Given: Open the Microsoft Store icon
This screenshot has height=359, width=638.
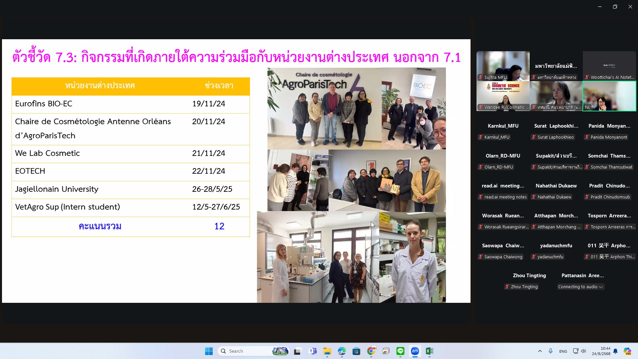Looking at the screenshot, I should pos(356,351).
